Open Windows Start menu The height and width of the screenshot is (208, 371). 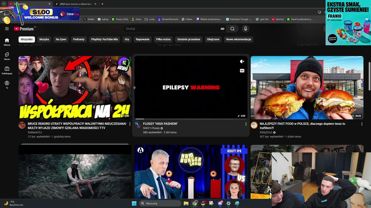pos(134,203)
